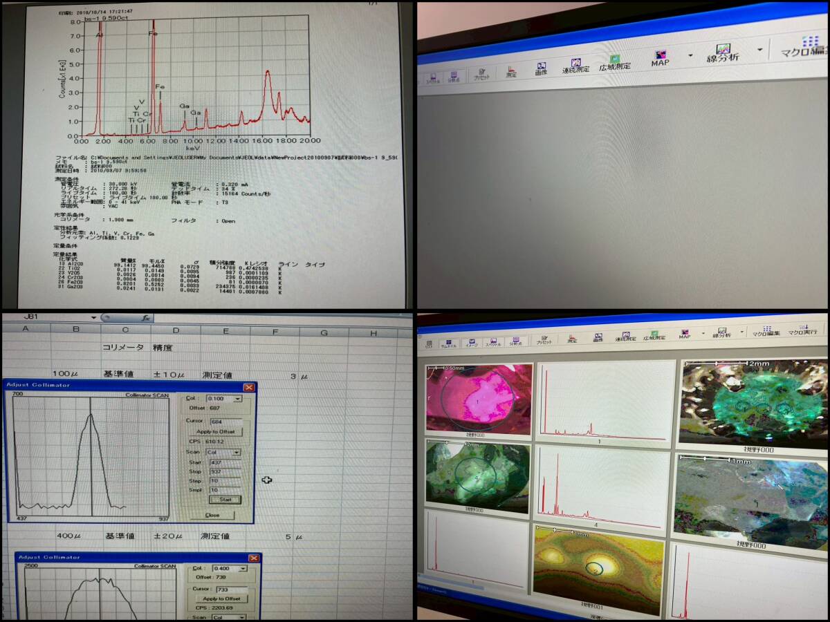This screenshot has height=622, width=830.
Task: Click the イメージ image view icon in the thumbnail-grid window
Action: [x=471, y=341]
